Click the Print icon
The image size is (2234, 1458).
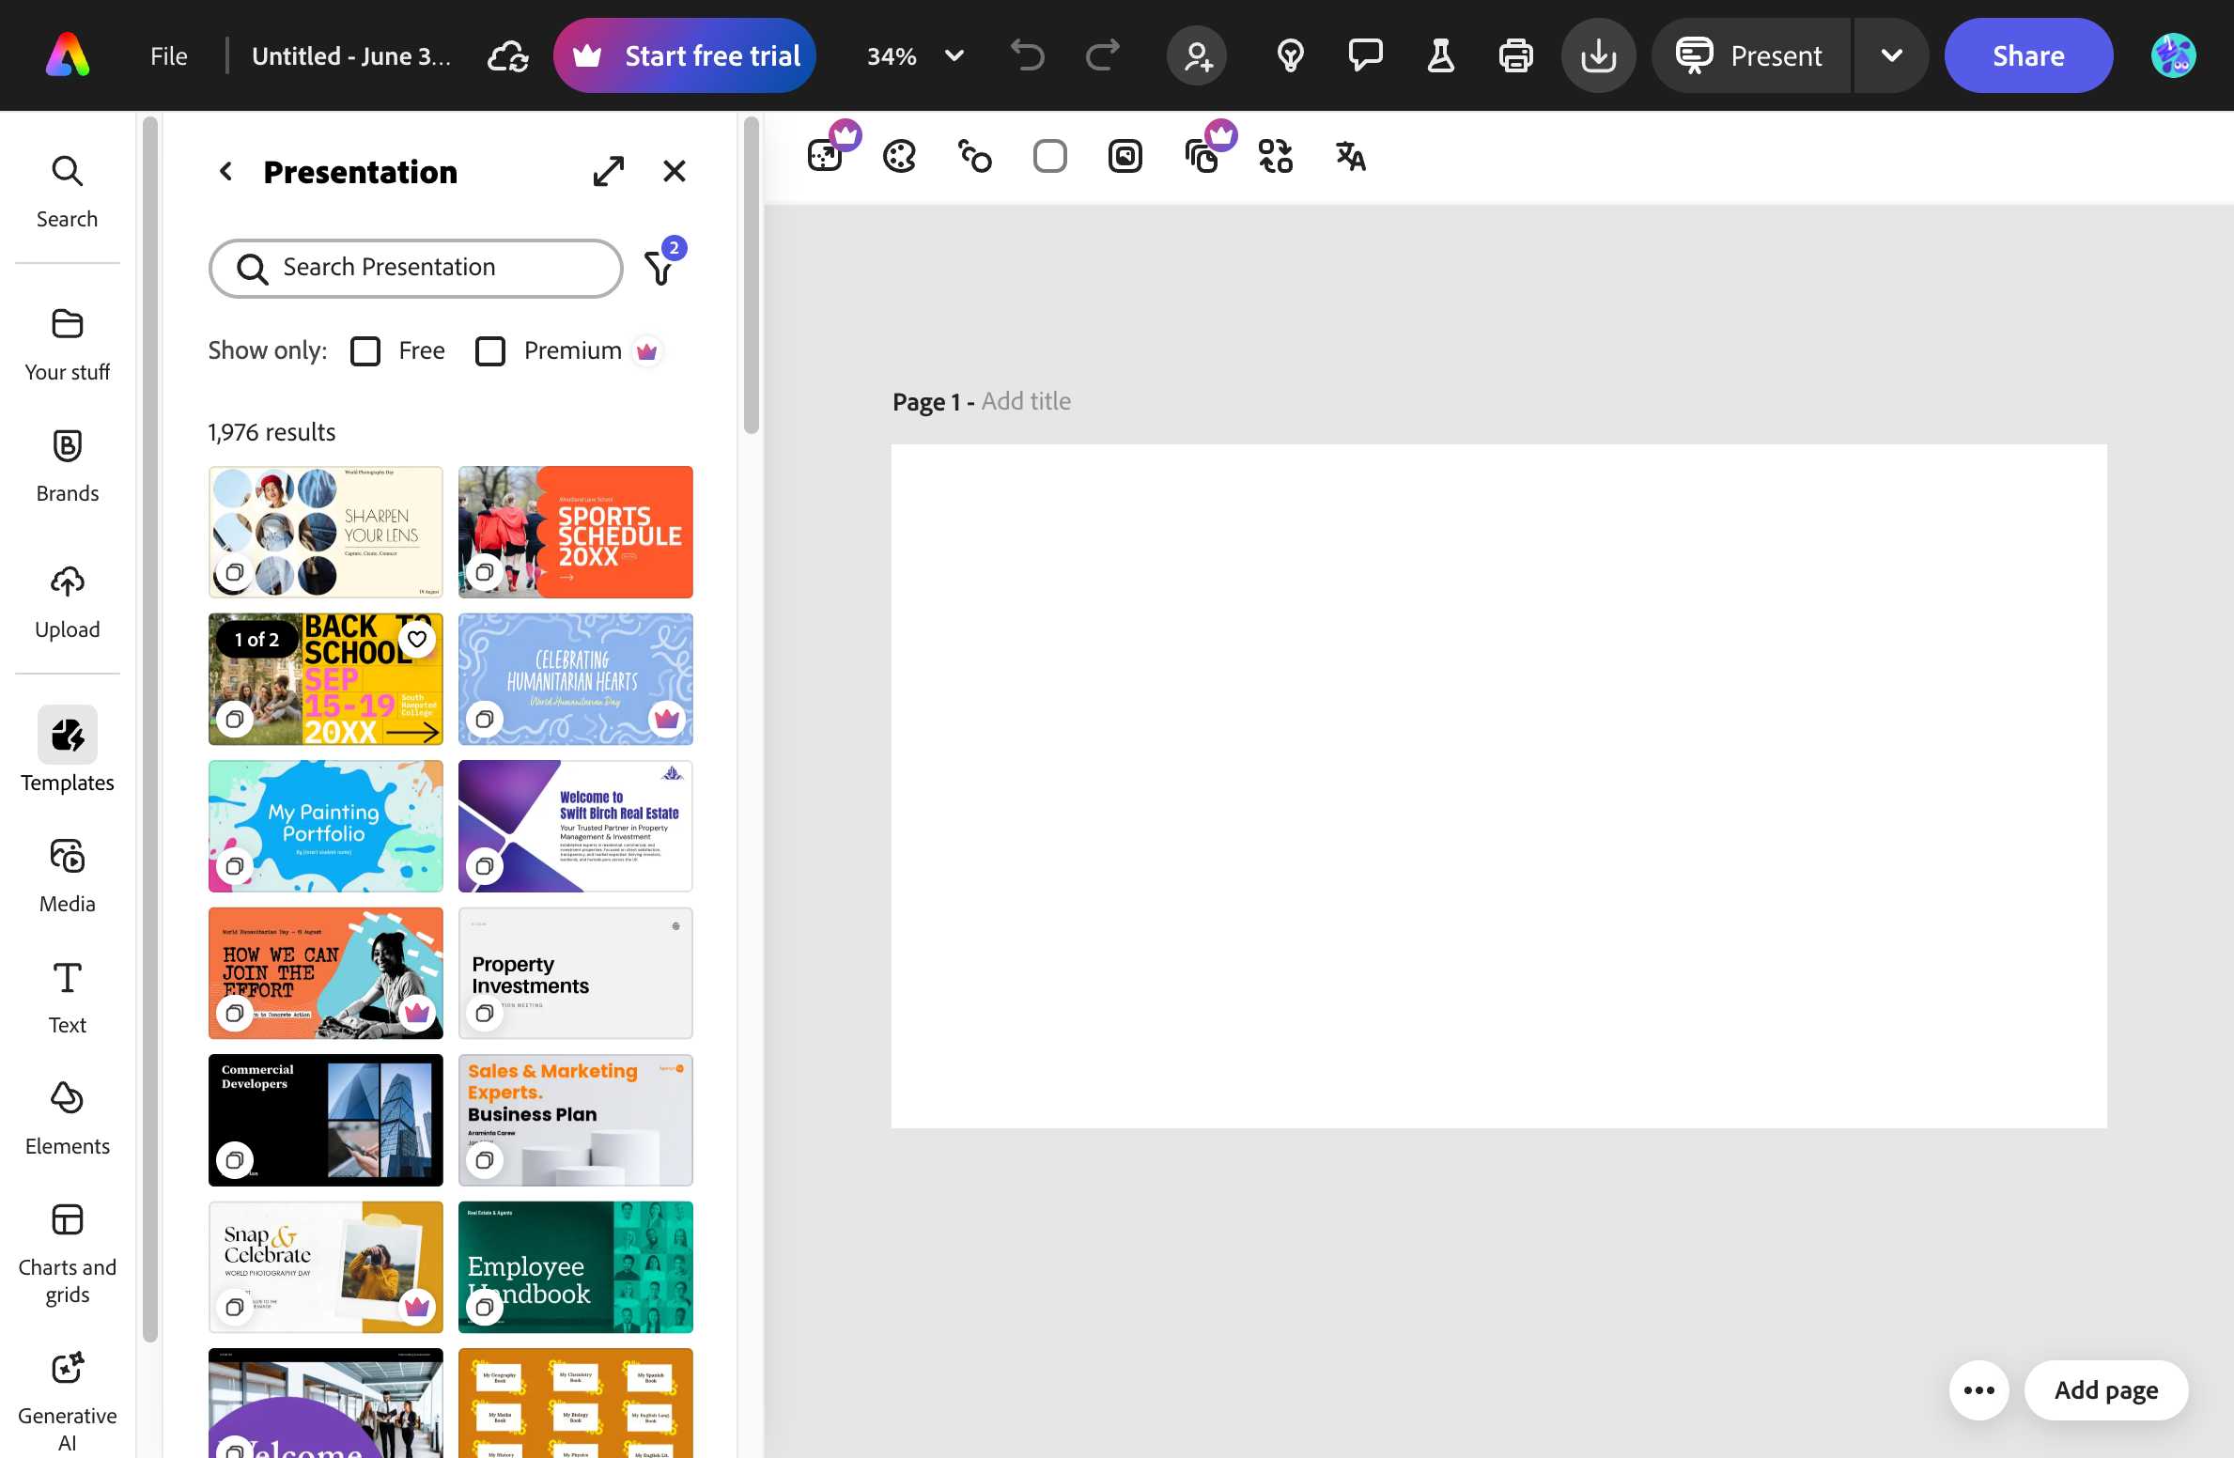tap(1515, 56)
